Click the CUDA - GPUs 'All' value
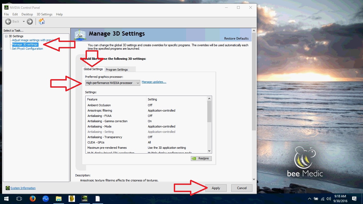The width and height of the screenshot is (363, 204). [149, 142]
